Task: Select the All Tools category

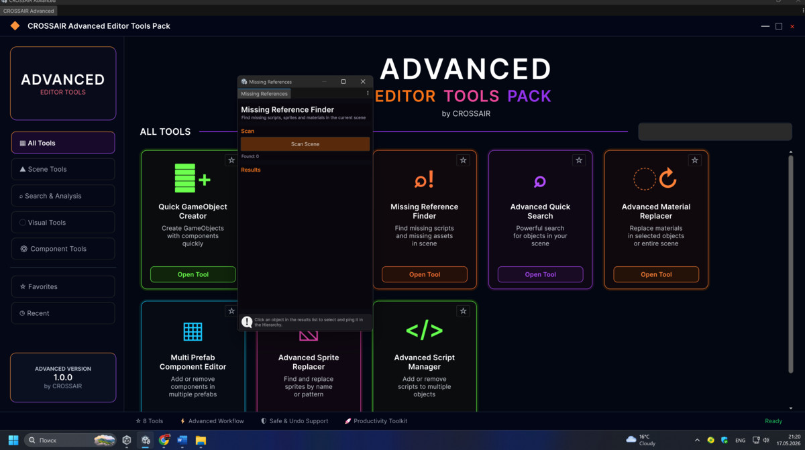Action: (63, 143)
